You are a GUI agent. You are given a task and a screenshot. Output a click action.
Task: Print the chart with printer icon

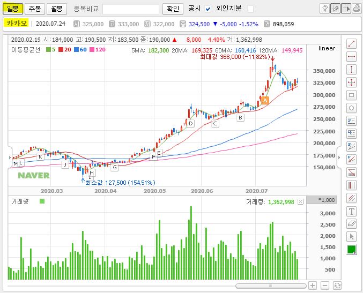point(357,9)
